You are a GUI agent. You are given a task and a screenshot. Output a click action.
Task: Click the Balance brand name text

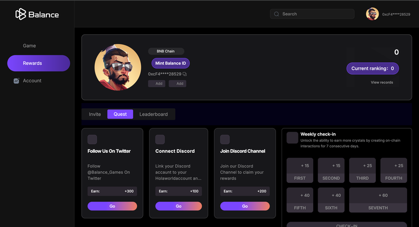[x=44, y=15]
